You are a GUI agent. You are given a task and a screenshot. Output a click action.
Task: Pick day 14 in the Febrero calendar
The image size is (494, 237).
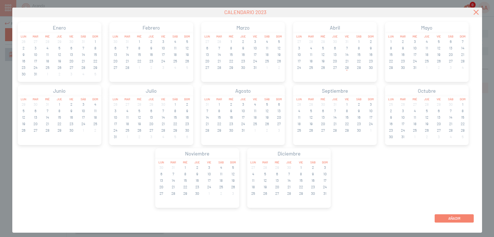(127, 55)
